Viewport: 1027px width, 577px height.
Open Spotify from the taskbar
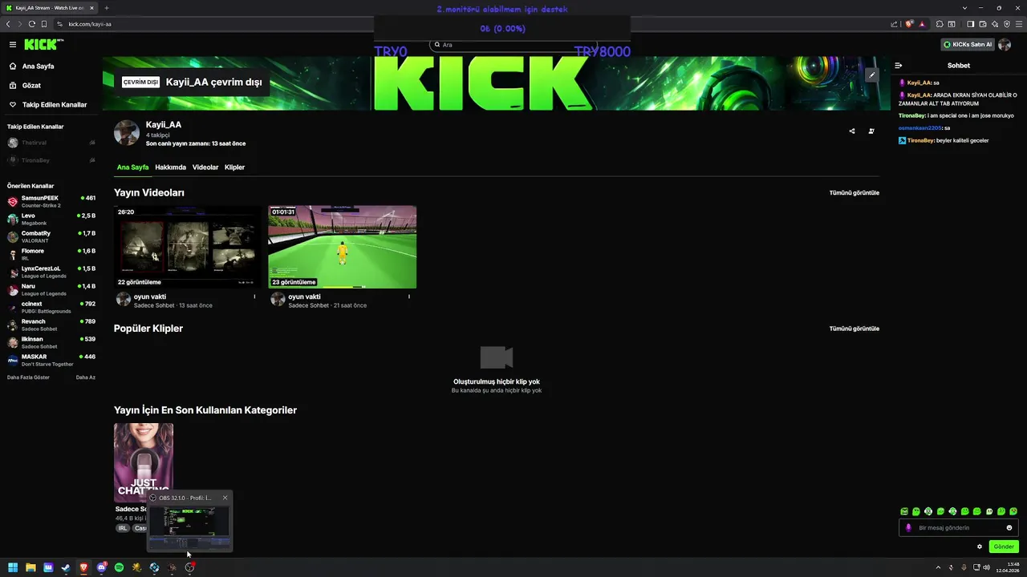119,567
